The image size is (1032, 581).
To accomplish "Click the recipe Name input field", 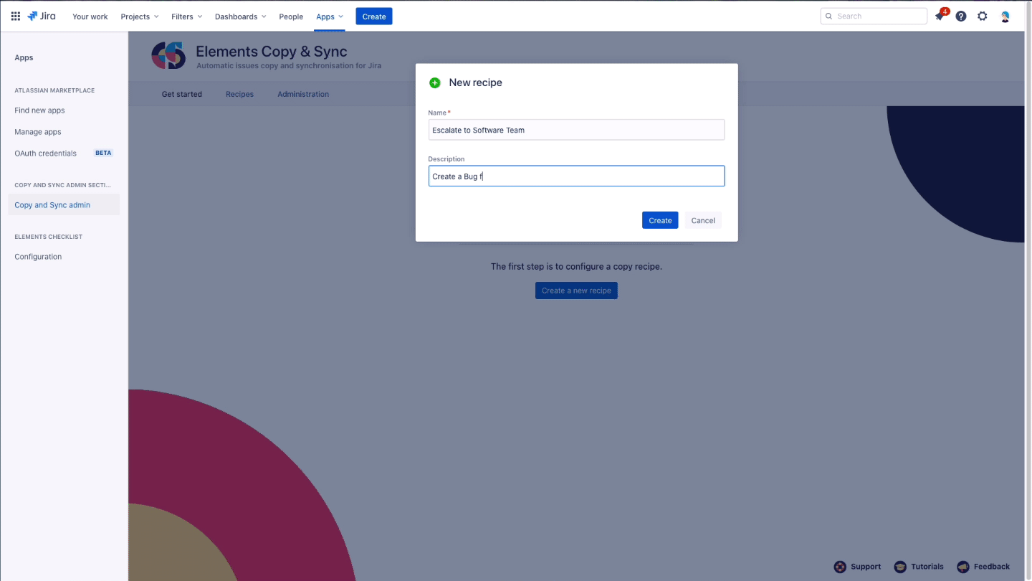I will tap(576, 130).
